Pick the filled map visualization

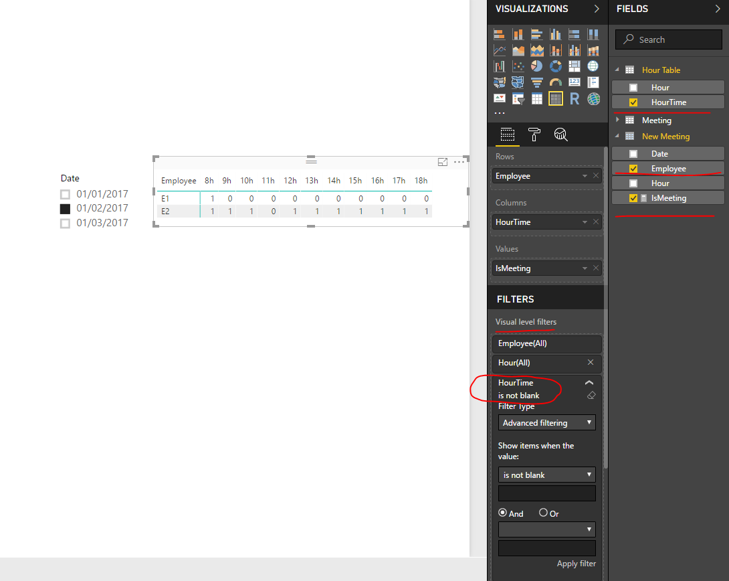coord(518,83)
